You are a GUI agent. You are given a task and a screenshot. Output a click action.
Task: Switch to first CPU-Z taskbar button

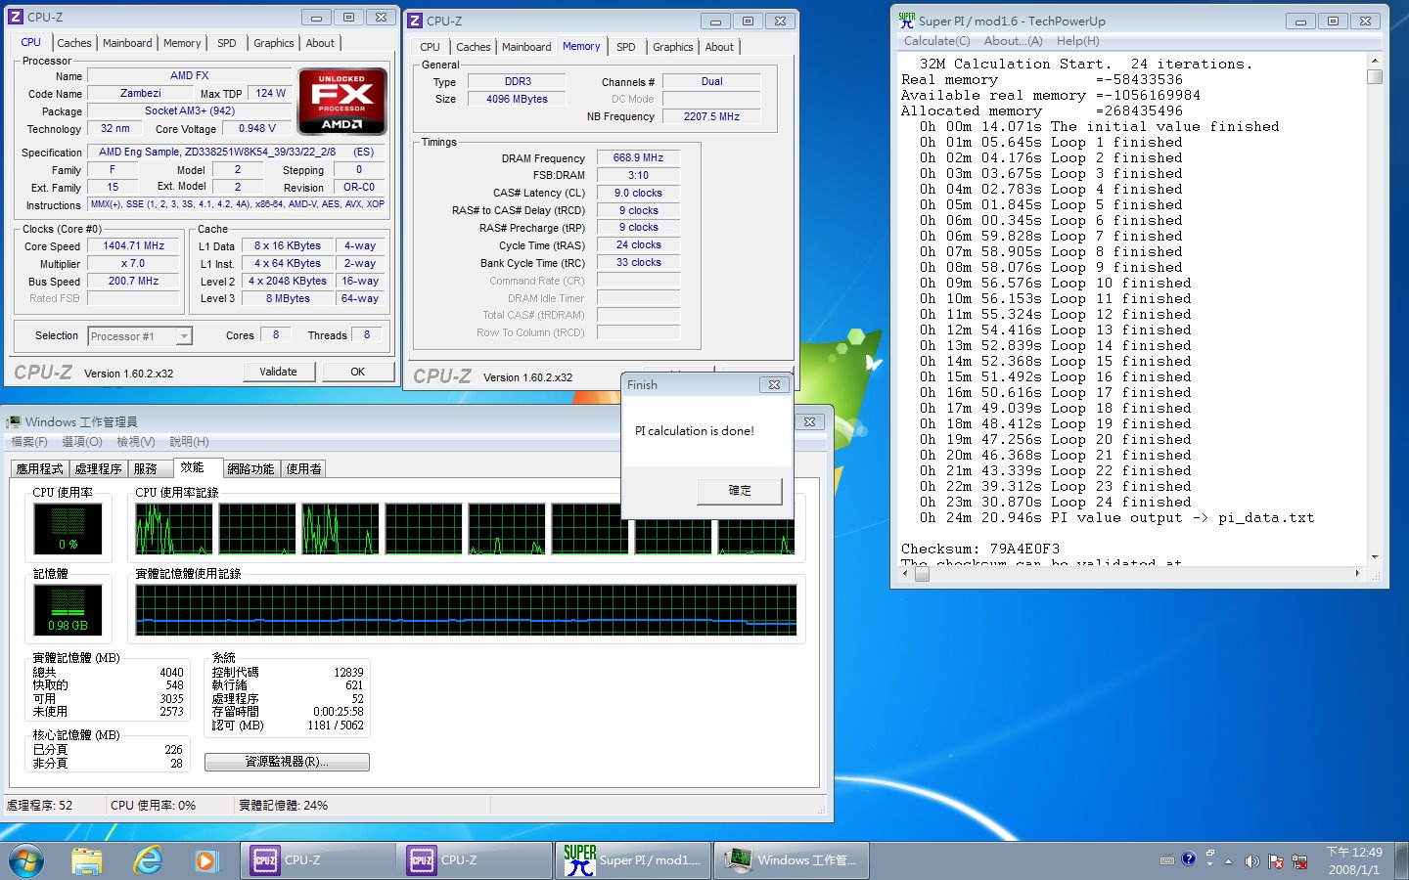click(x=318, y=860)
